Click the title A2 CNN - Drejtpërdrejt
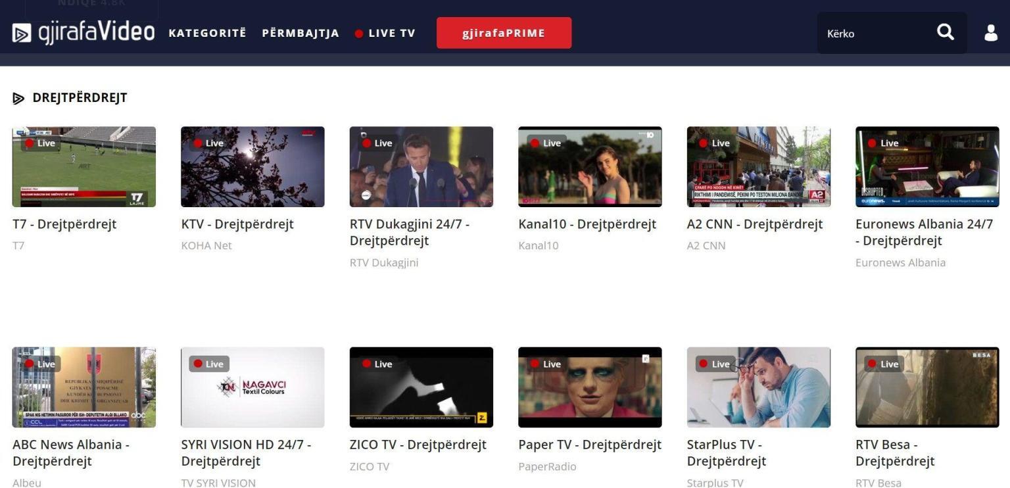Screen dimensions: 1010x488 coord(755,224)
